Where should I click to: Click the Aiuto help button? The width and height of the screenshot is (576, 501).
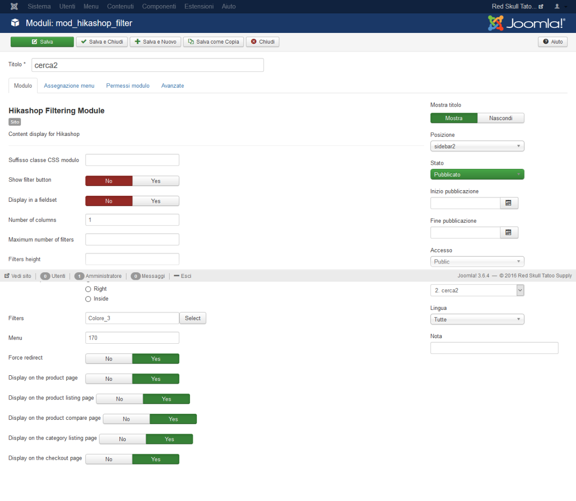pos(553,42)
